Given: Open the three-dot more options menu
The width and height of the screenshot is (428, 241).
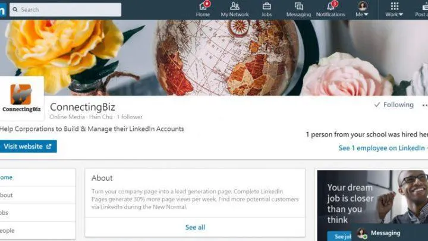Looking at the screenshot, I should point(424,105).
